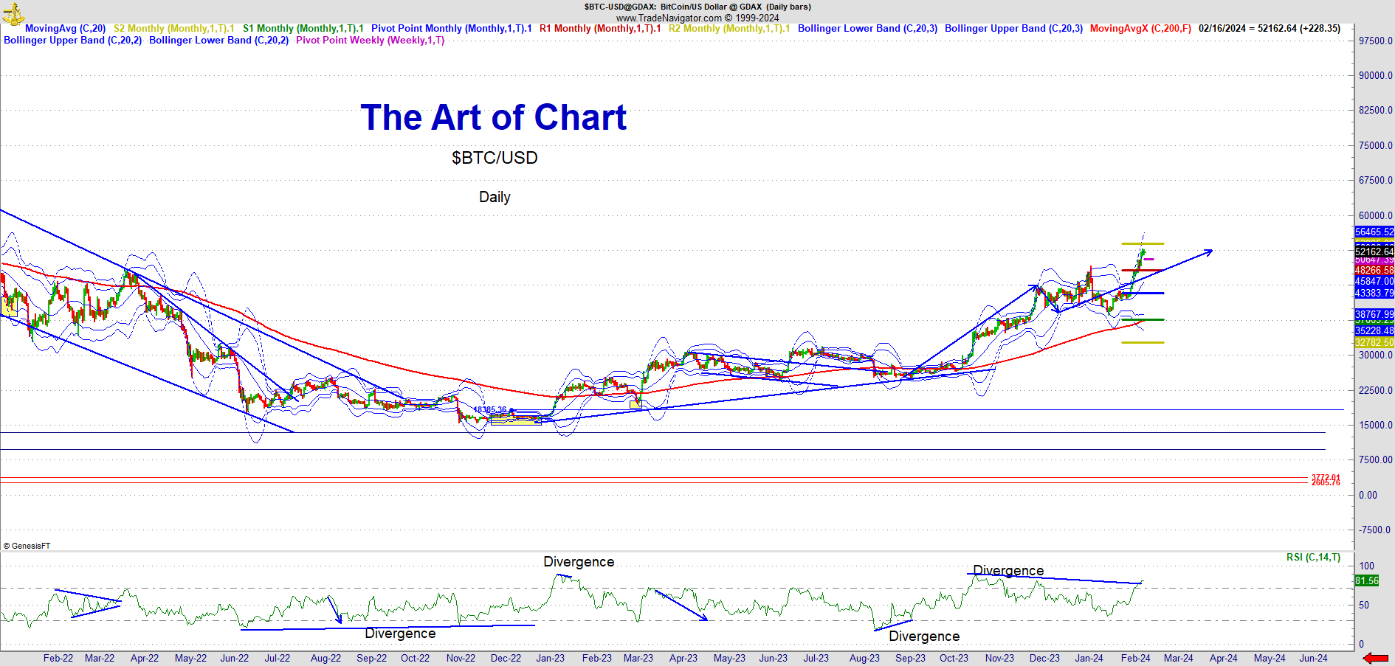1395x666 pixels.
Task: Click the 75000.0 price axis label
Action: [1376, 145]
